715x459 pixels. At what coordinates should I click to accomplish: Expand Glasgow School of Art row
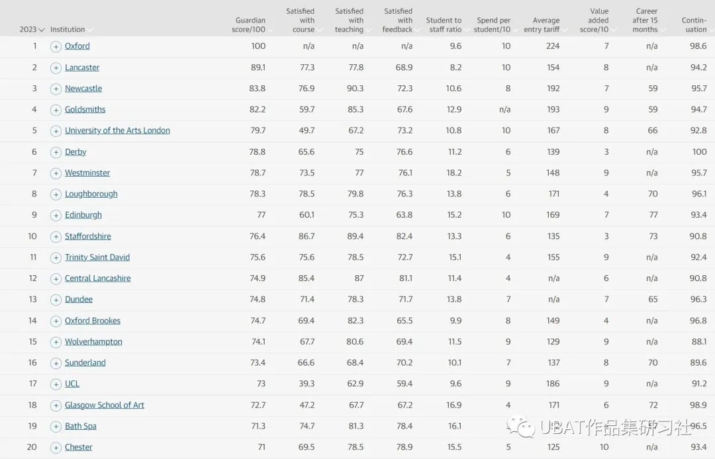pos(56,405)
